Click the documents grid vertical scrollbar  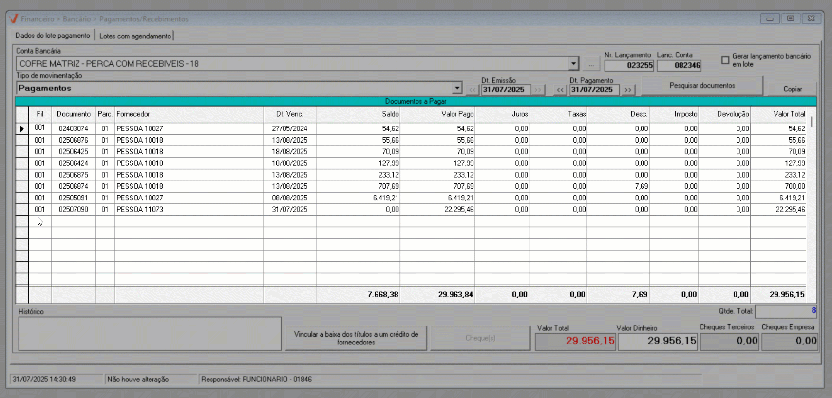(x=811, y=195)
